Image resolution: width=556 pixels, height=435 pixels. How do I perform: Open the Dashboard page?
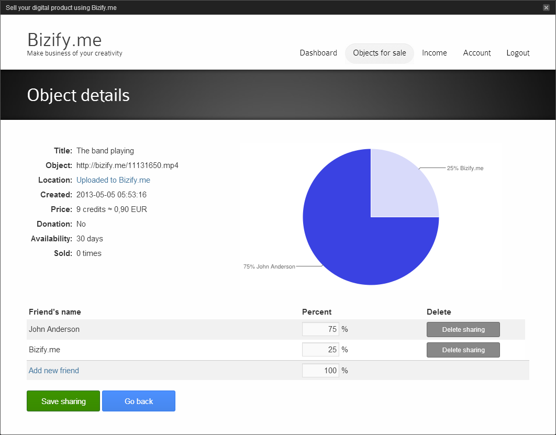point(318,53)
